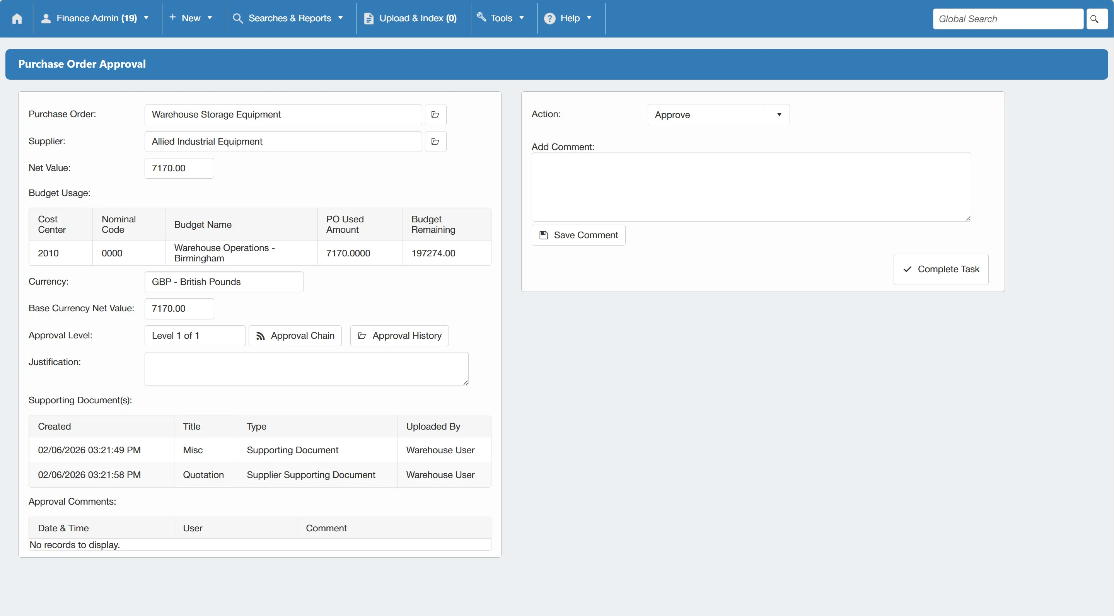This screenshot has height=616, width=1114.
Task: Open folder icon beside Supplier field
Action: pyautogui.click(x=435, y=142)
